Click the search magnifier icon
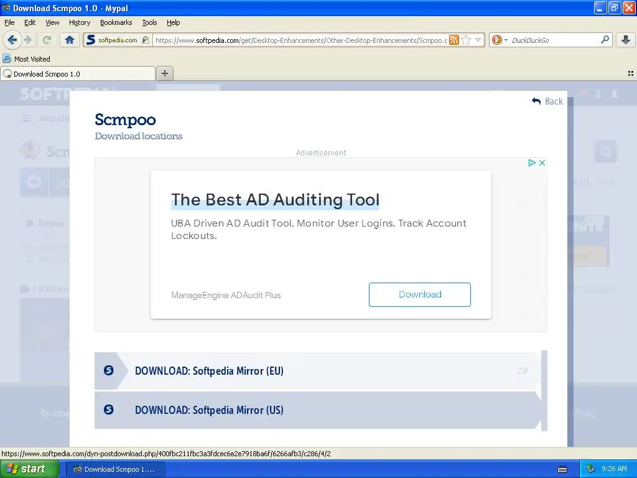Viewport: 637px width, 478px height. click(605, 40)
